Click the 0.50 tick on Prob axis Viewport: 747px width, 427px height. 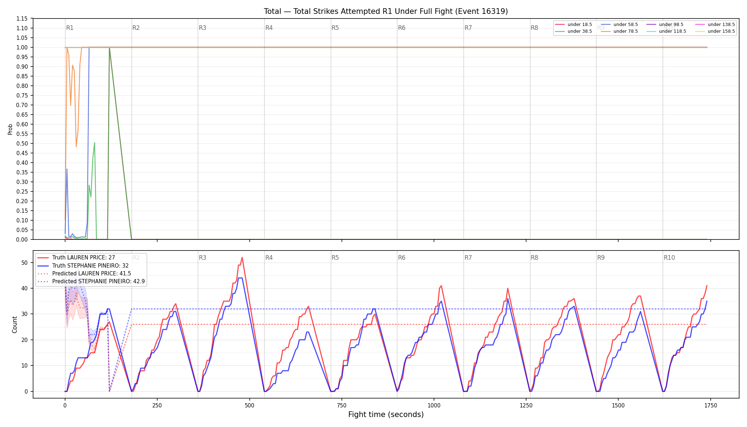pos(22,143)
